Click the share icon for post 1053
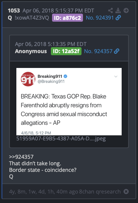 [110, 10]
